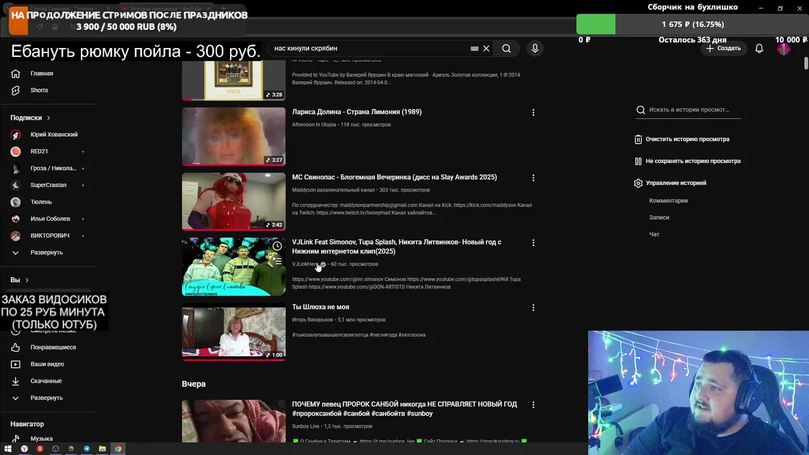Open VJLinkHere channel name
This screenshot has height=455, width=809.
click(305, 264)
